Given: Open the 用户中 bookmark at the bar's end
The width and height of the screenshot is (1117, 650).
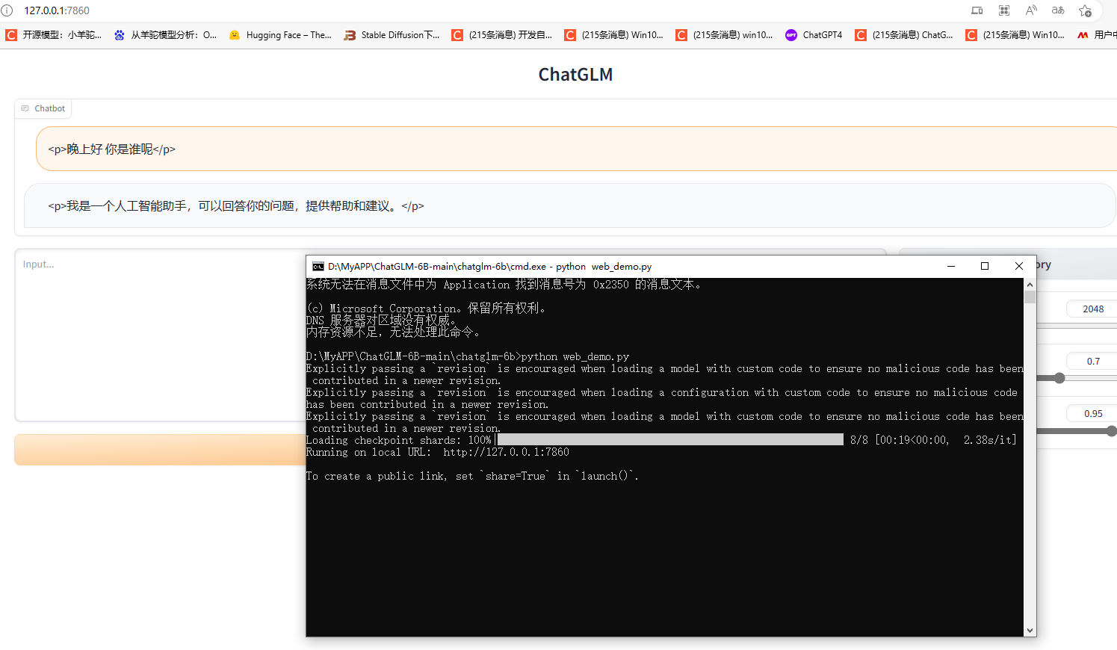Looking at the screenshot, I should coord(1097,35).
